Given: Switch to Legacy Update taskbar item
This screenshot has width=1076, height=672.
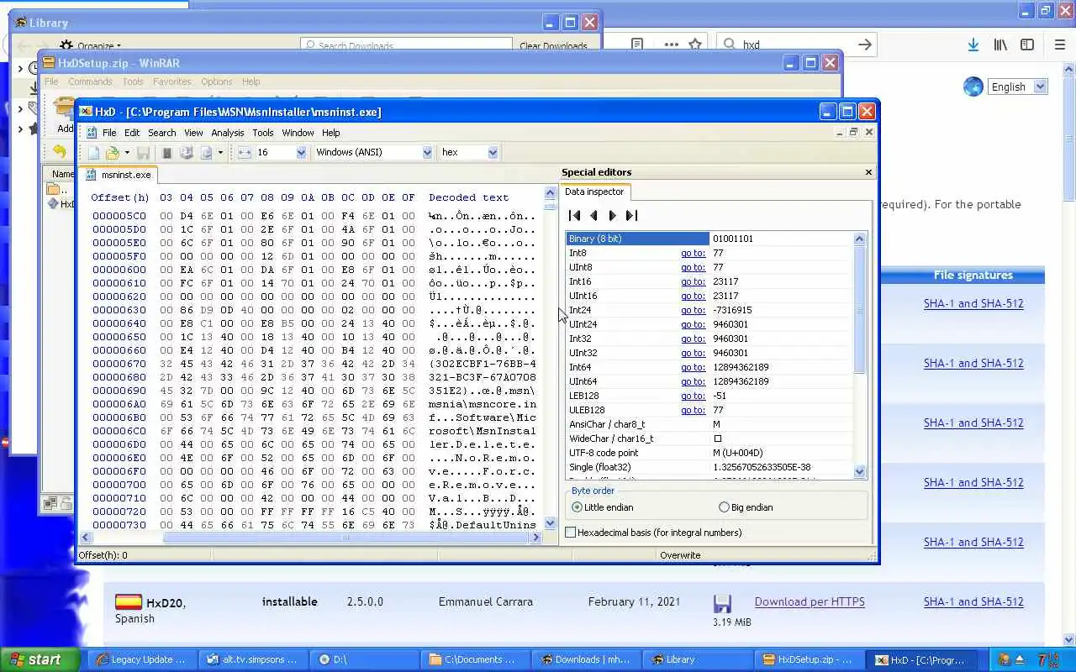Looking at the screenshot, I should (x=143, y=659).
